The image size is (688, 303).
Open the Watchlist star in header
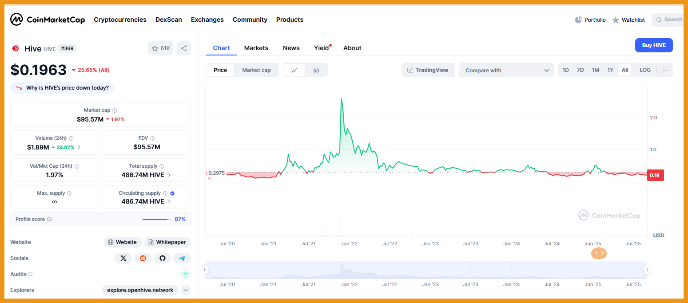pyautogui.click(x=616, y=20)
